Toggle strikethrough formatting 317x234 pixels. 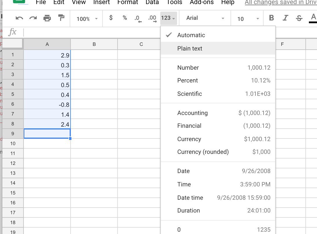click(x=299, y=18)
